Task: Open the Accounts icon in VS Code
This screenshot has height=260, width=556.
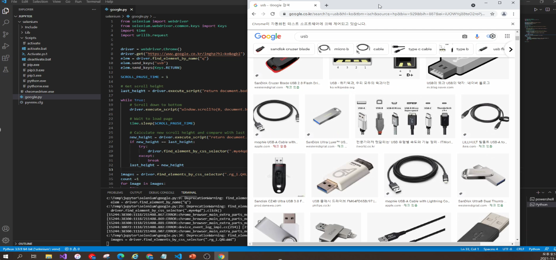Action: (6, 229)
